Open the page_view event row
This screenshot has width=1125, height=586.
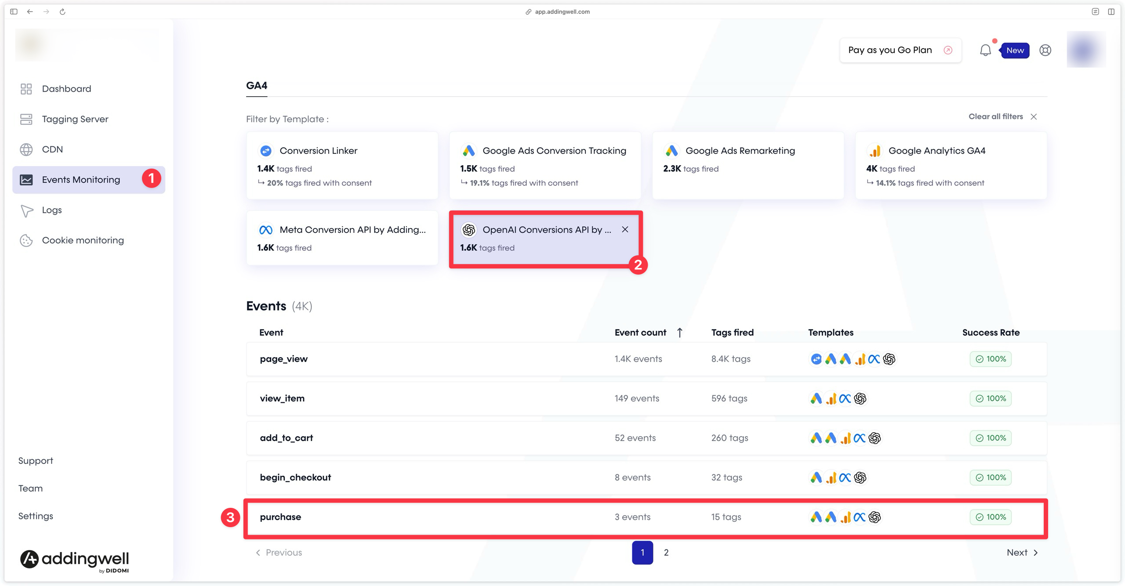click(x=647, y=359)
